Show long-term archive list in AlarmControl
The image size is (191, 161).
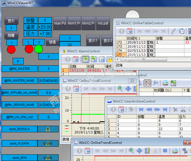pyautogui.click(x=102, y=59)
